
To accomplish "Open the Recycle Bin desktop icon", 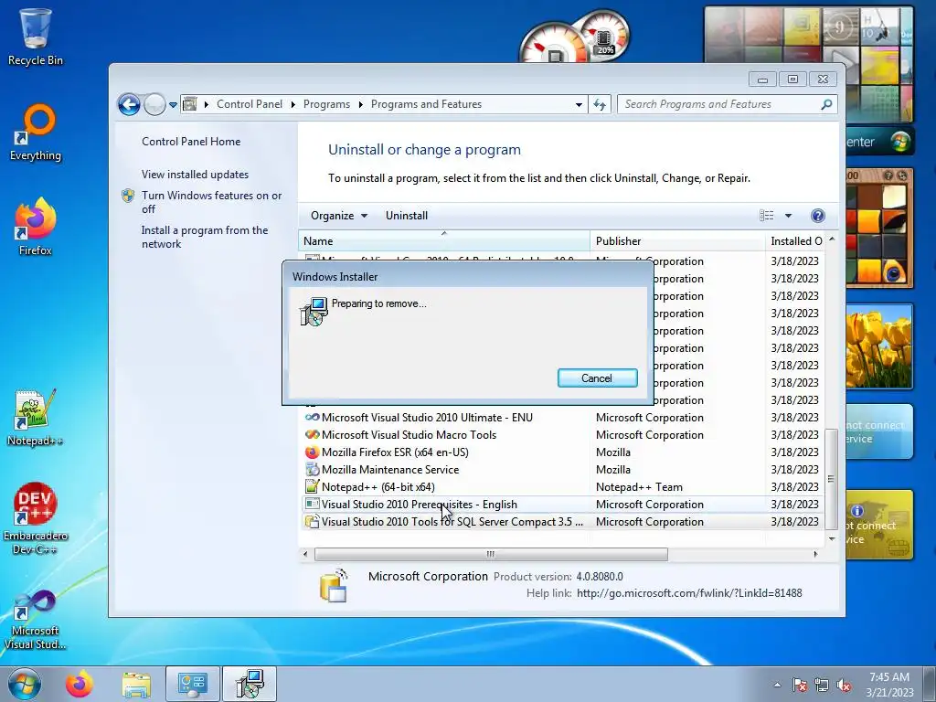I will 36,37.
